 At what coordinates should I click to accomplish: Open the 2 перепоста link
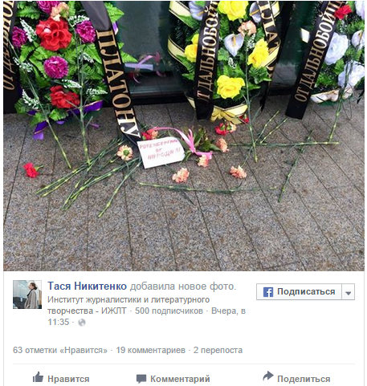(218, 350)
